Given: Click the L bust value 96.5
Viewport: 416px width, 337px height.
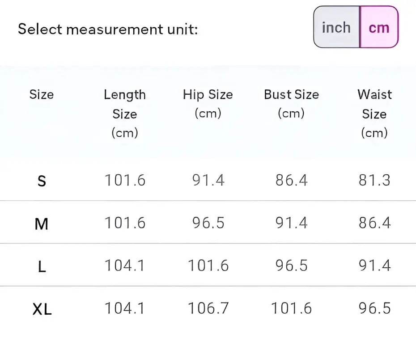Looking at the screenshot, I should click(x=291, y=265).
